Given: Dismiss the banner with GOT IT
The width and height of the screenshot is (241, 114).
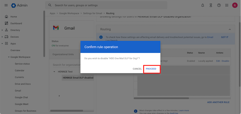Looking at the screenshot, I should click(x=224, y=37).
